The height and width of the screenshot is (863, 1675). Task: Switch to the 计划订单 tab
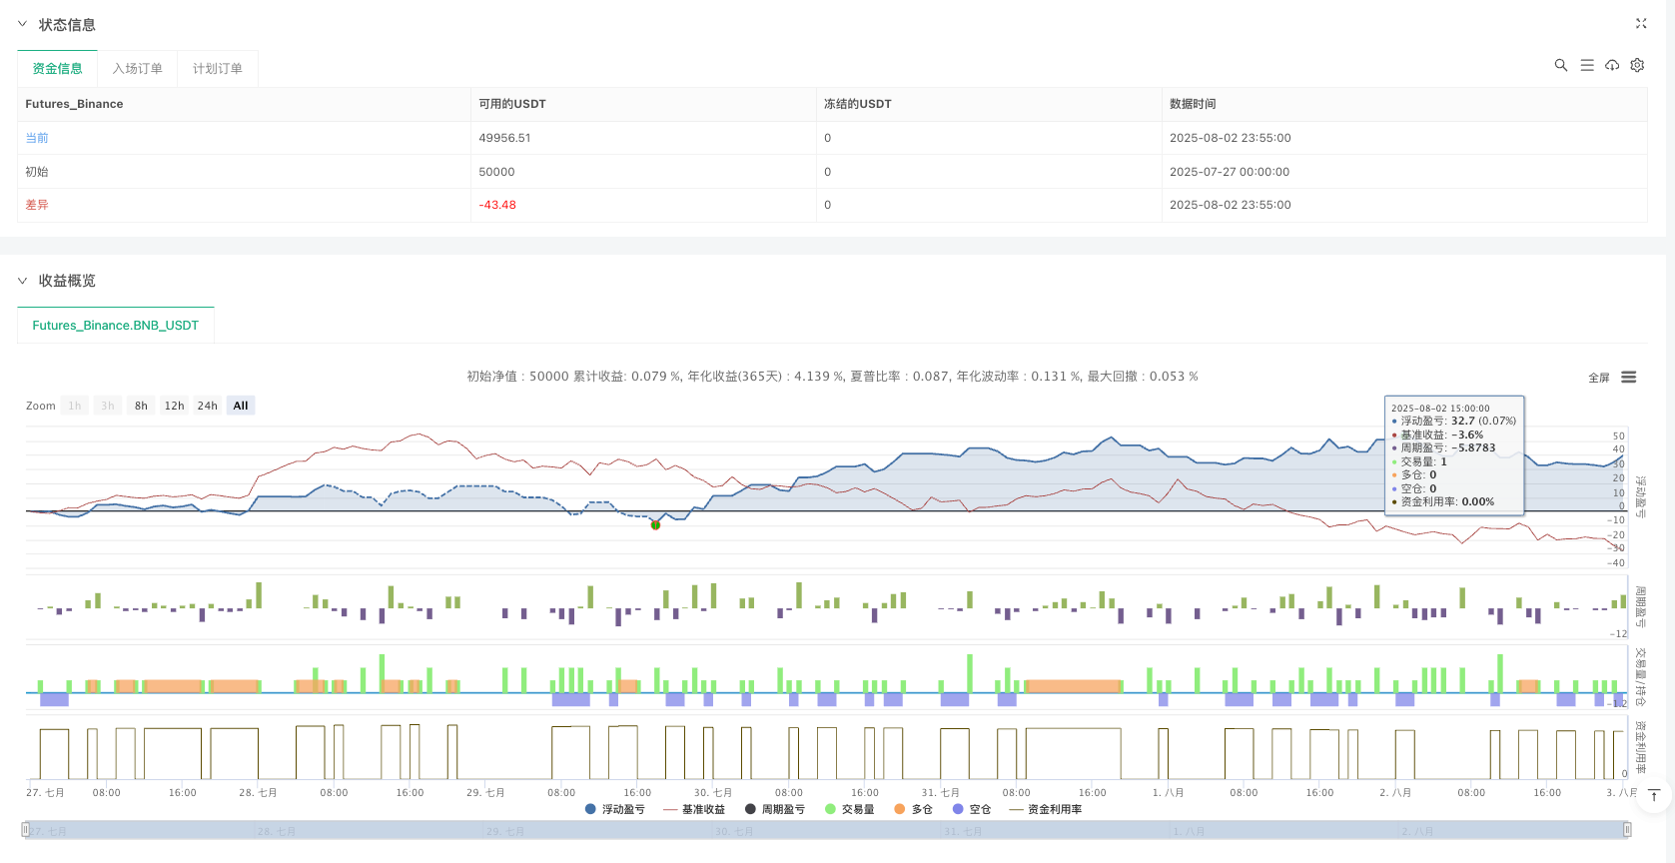pyautogui.click(x=217, y=68)
